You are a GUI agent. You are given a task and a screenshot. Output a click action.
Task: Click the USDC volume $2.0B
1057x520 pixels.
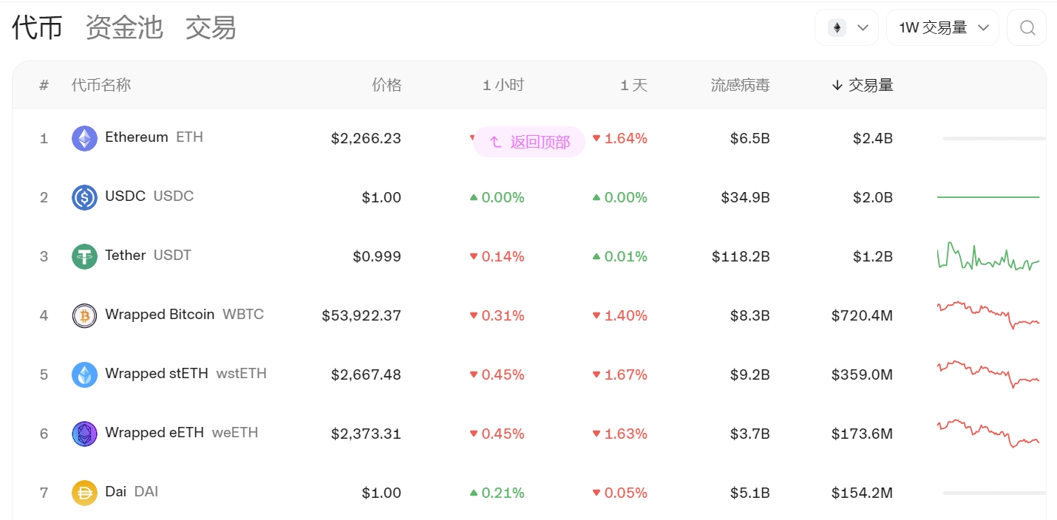(x=872, y=197)
